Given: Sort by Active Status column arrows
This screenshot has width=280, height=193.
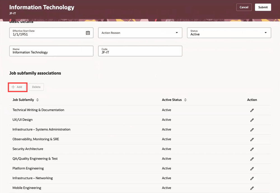Looking at the screenshot, I should point(185,100).
